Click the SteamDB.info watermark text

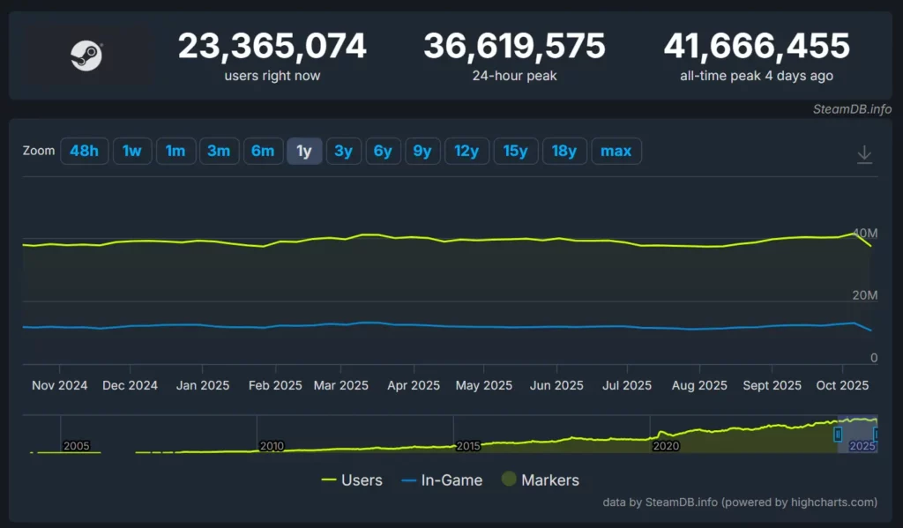coord(851,109)
